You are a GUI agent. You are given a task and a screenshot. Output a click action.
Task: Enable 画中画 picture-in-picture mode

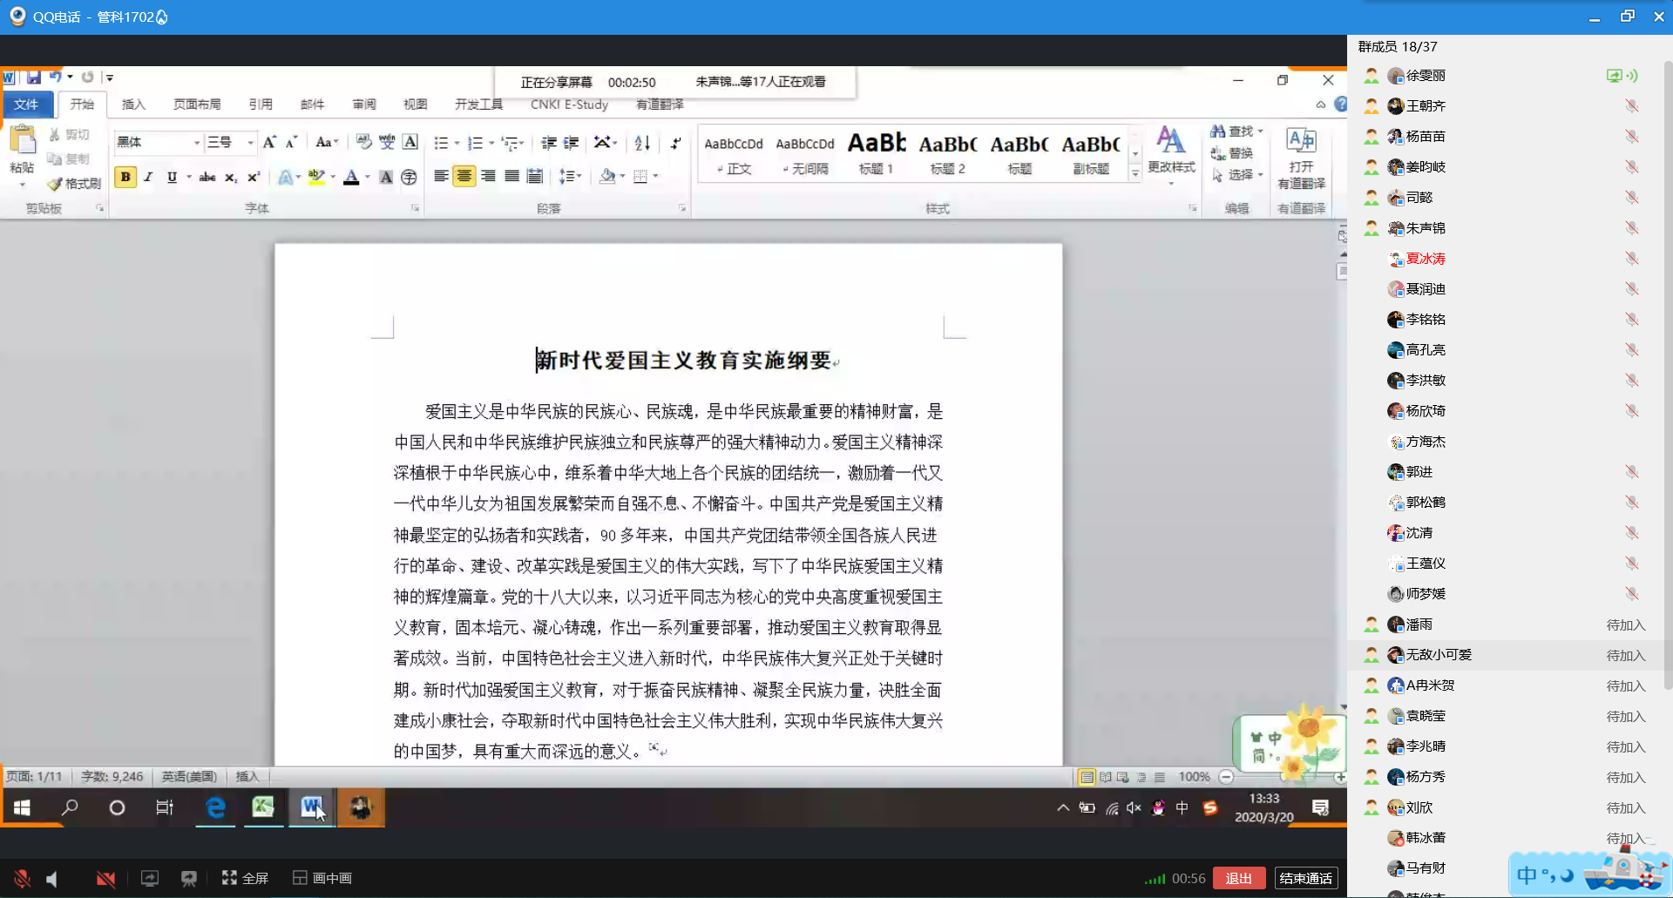322,878
